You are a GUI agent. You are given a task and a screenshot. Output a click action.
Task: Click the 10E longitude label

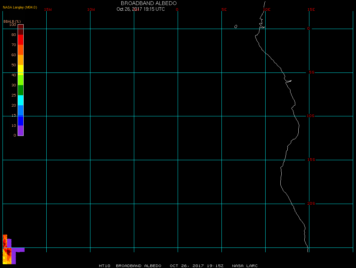[x=267, y=9]
